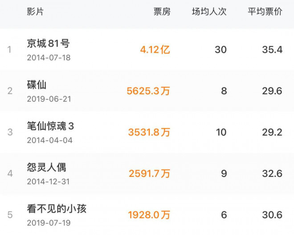Click box office value 2591.7万

pyautogui.click(x=149, y=174)
